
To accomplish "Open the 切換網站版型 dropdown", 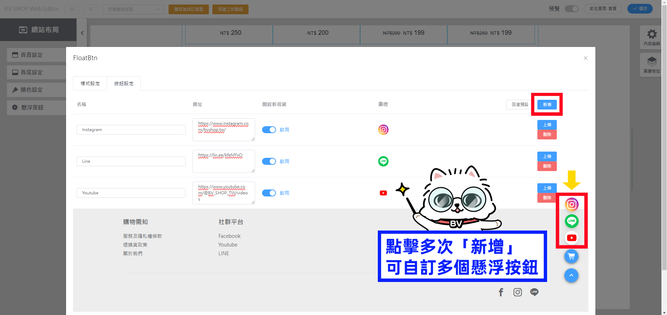I will coord(133,9).
